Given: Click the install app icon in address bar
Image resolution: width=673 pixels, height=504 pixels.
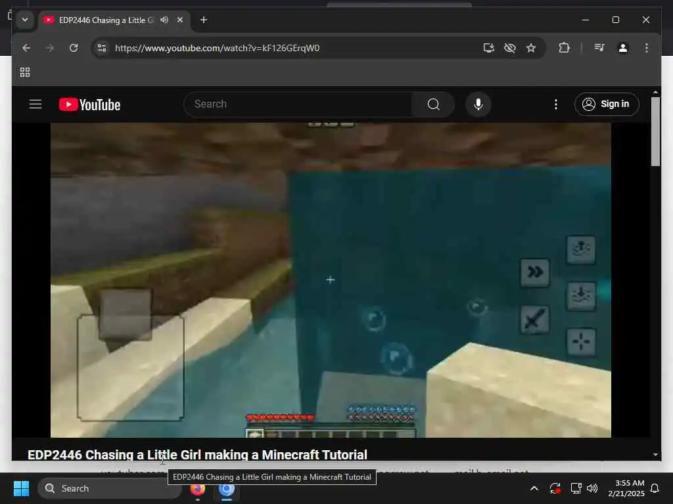Looking at the screenshot, I should tap(489, 48).
